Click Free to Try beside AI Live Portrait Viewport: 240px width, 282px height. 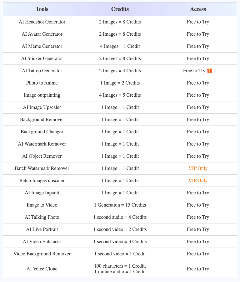198,229
